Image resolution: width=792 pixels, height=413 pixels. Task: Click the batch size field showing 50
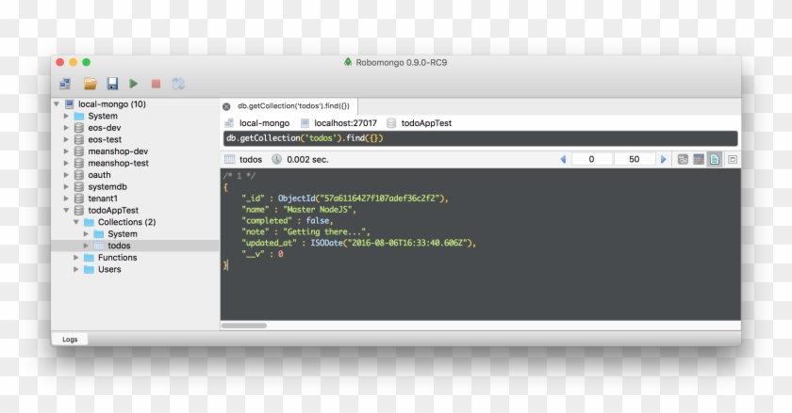(x=634, y=160)
